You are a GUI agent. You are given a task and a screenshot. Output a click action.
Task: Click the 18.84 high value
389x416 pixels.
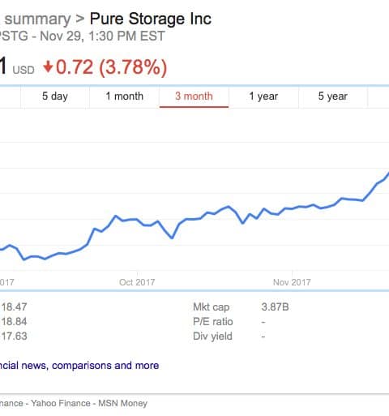click(x=14, y=322)
